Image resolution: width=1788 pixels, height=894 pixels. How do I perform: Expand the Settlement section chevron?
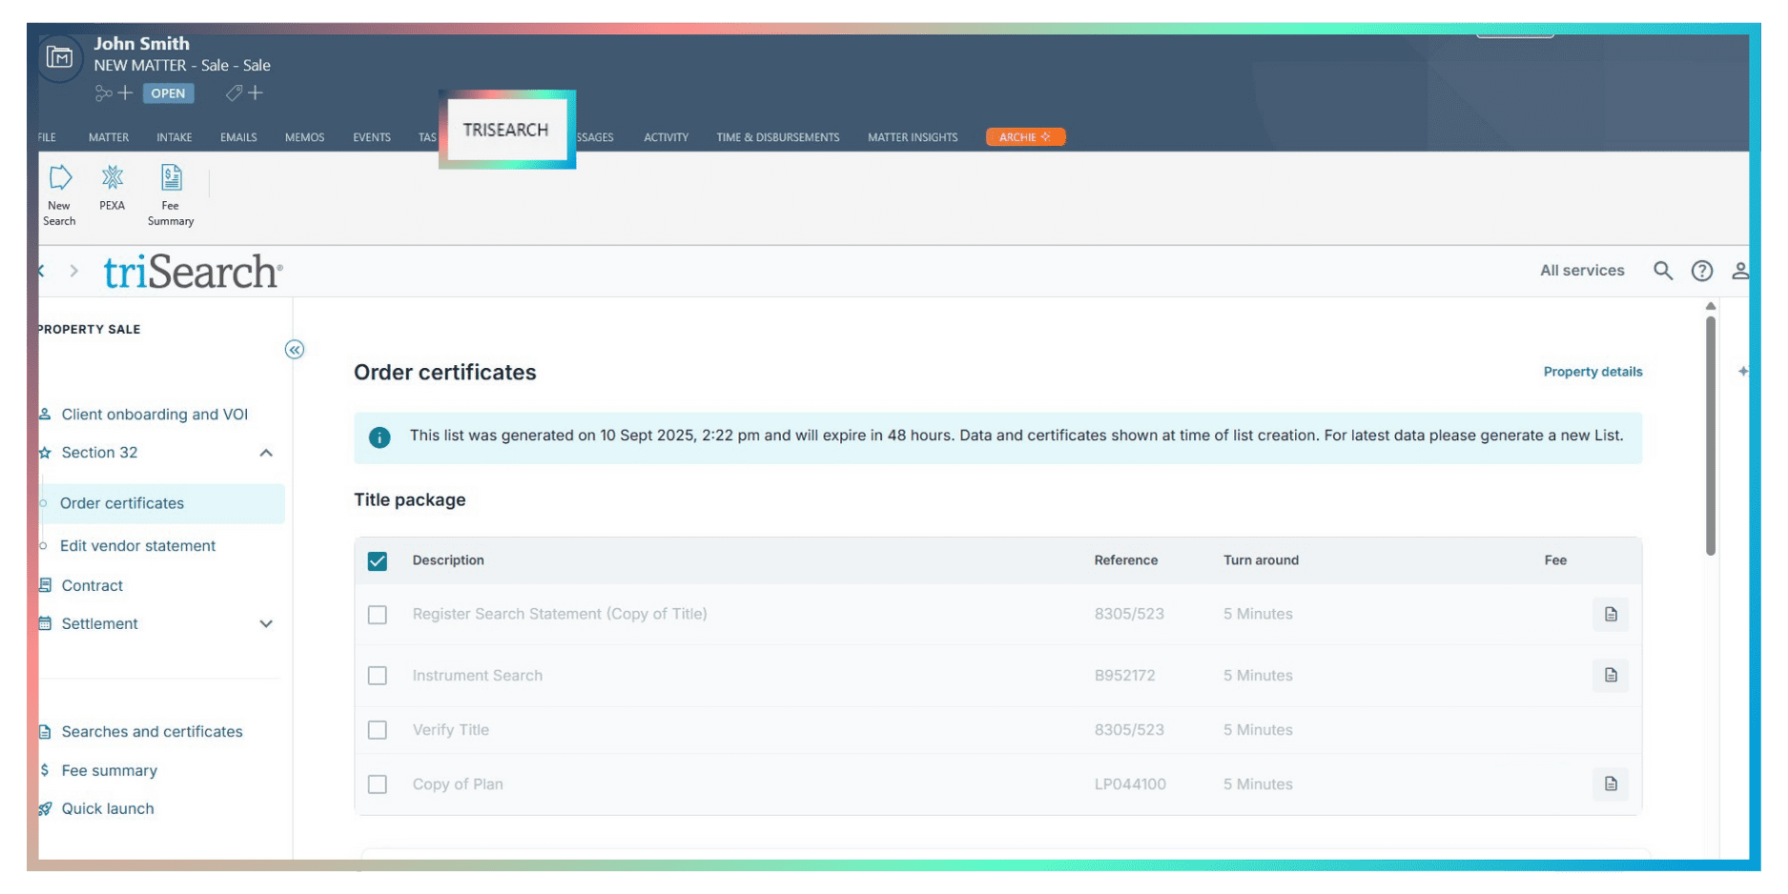(266, 624)
